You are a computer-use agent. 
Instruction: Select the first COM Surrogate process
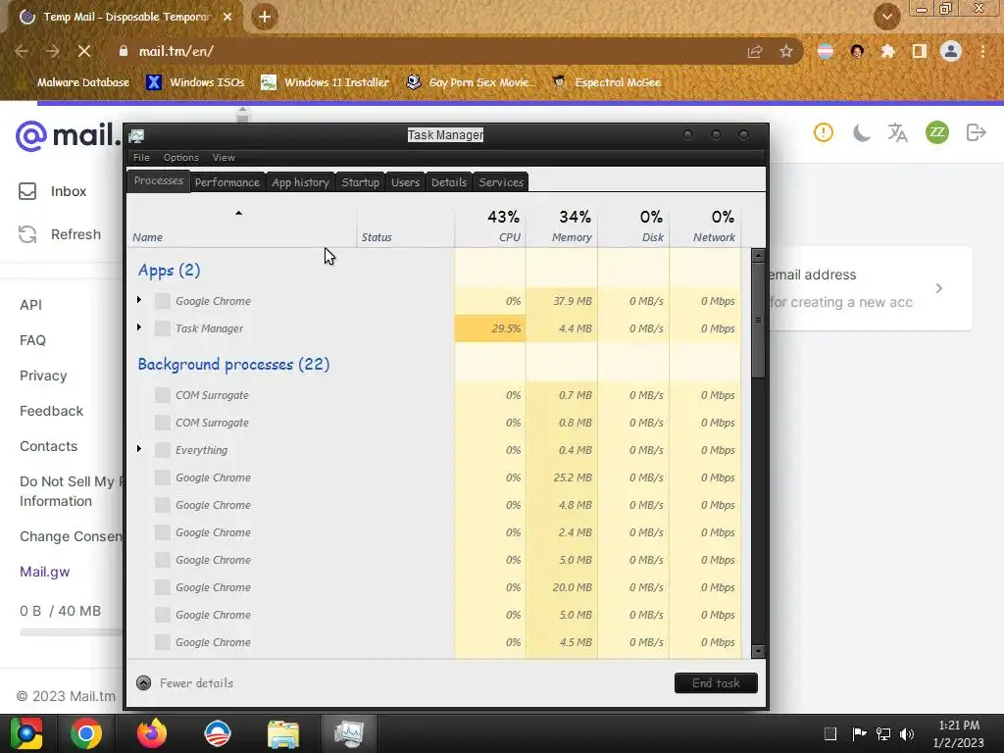(x=433, y=395)
